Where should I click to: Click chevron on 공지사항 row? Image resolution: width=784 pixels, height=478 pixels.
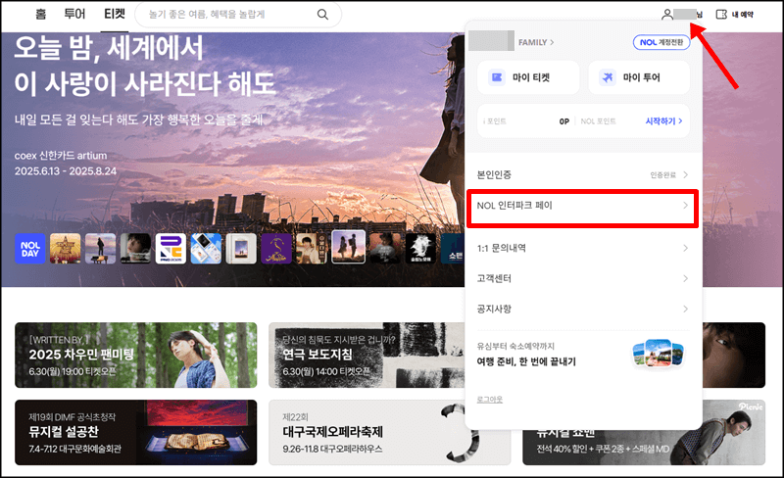[x=685, y=309]
